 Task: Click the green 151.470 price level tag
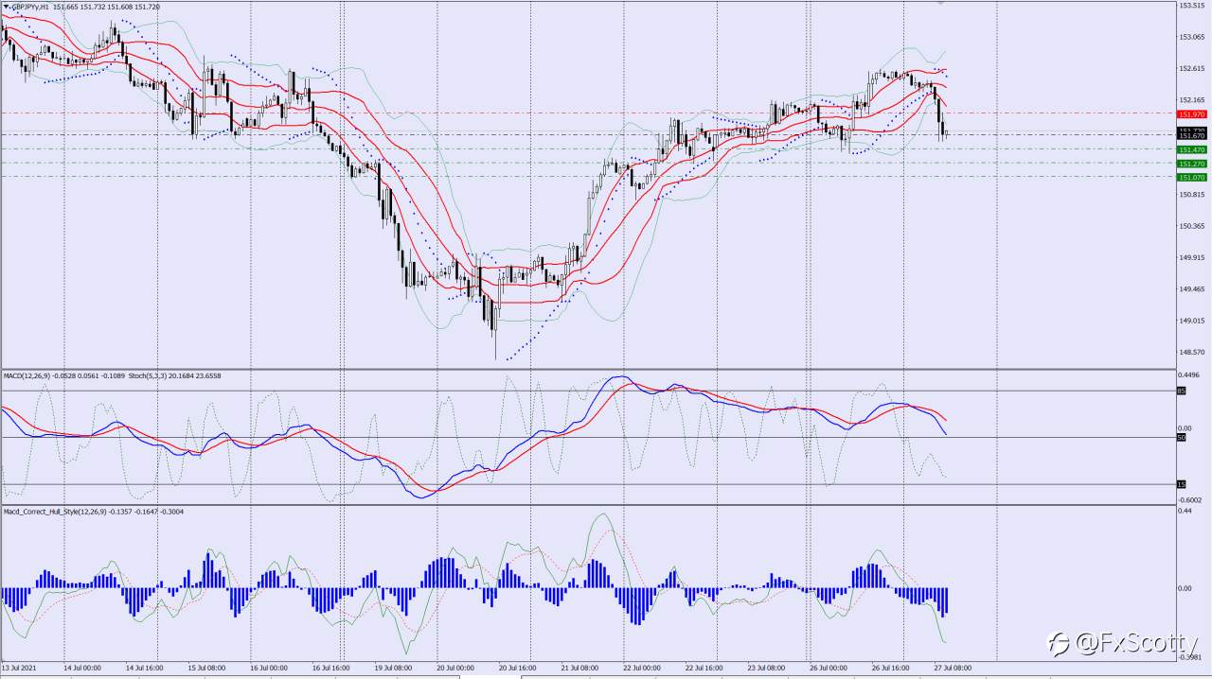click(x=1191, y=149)
